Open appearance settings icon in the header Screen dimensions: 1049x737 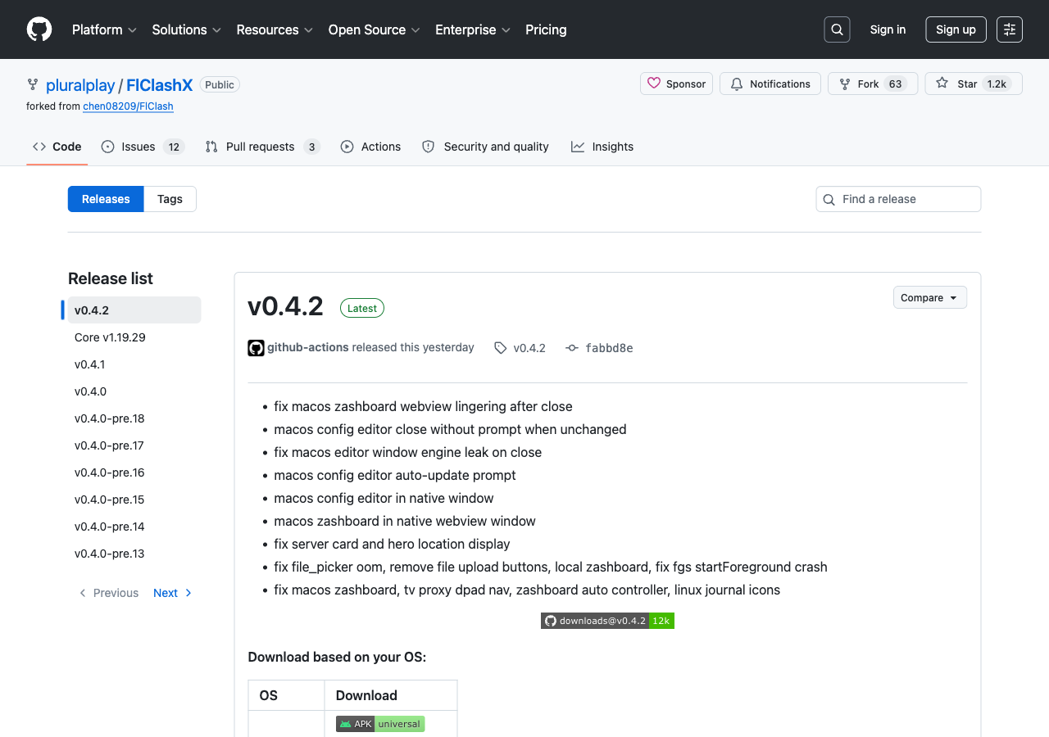click(x=1010, y=29)
